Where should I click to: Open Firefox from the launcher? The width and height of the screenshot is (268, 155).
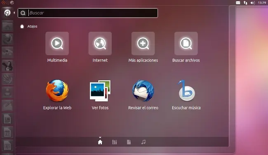[x=7, y=39]
